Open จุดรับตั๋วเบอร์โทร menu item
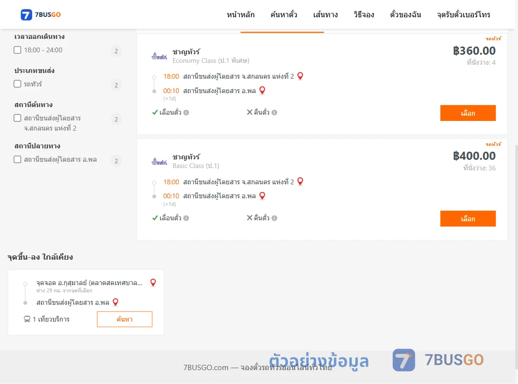The width and height of the screenshot is (518, 384). pyautogui.click(x=463, y=14)
